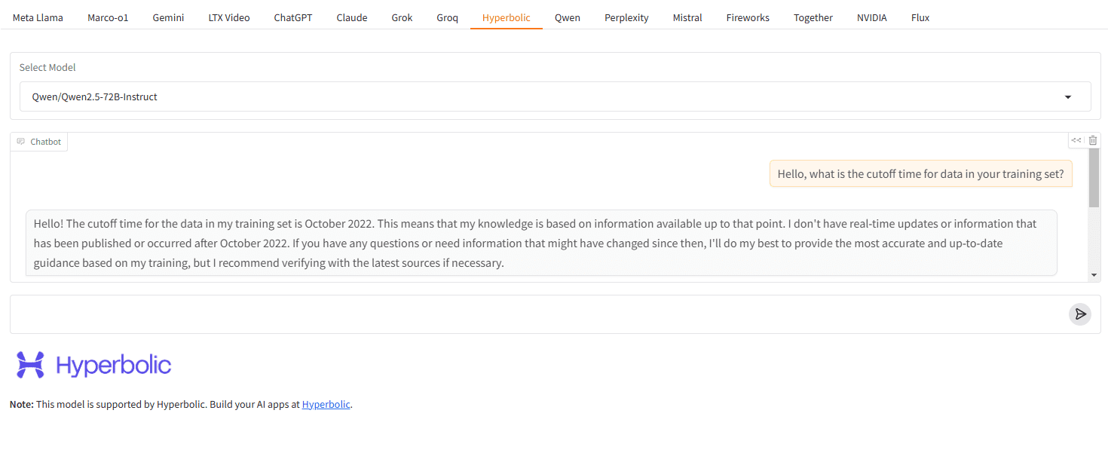Click the Chatbot label icon
The height and width of the screenshot is (450, 1108).
click(21, 142)
